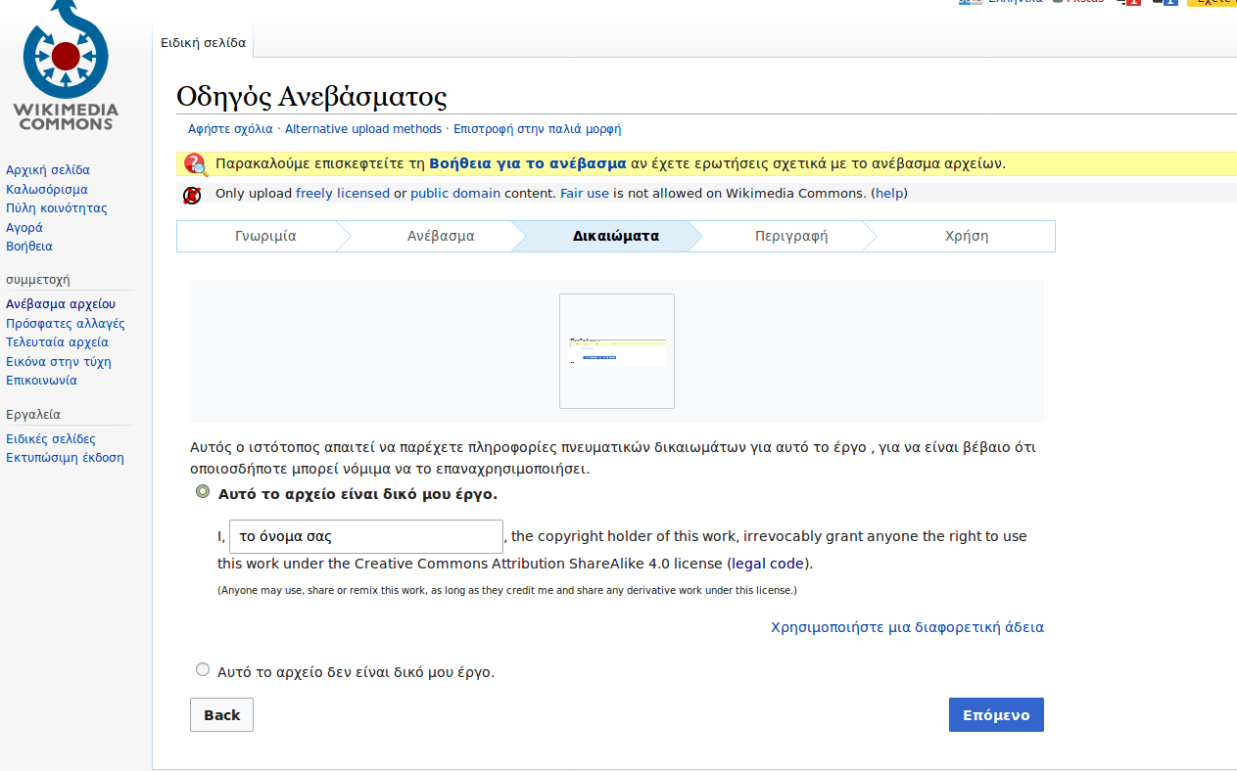Click the 'public domain' link
The width and height of the screenshot is (1237, 771).
click(454, 194)
